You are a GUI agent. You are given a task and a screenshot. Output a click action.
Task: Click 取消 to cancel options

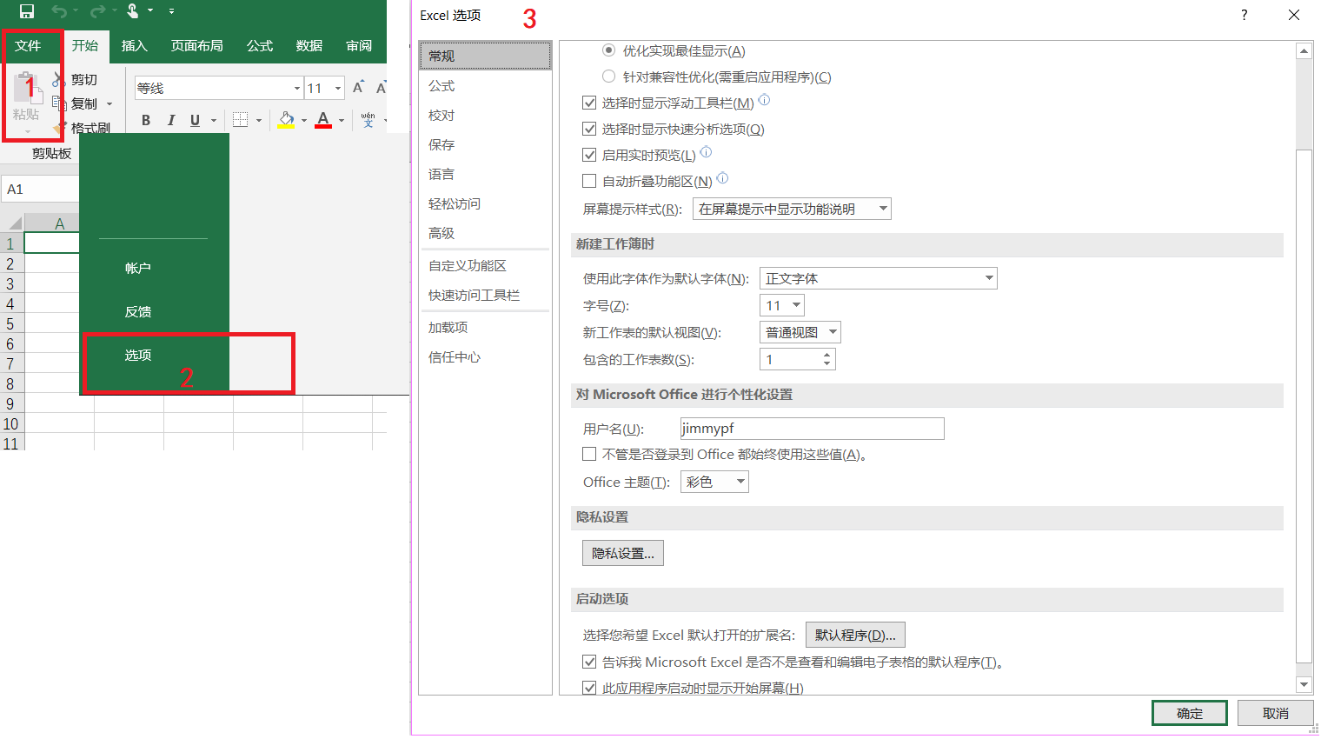[x=1276, y=713]
